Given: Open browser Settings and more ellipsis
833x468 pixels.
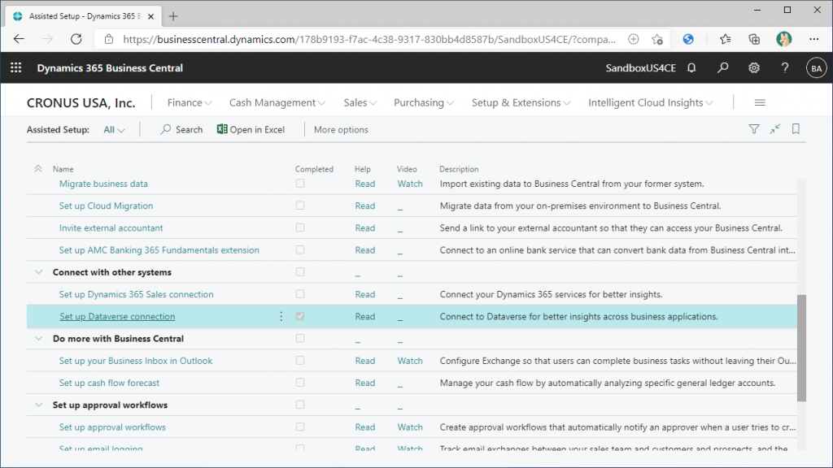Looking at the screenshot, I should coord(813,39).
